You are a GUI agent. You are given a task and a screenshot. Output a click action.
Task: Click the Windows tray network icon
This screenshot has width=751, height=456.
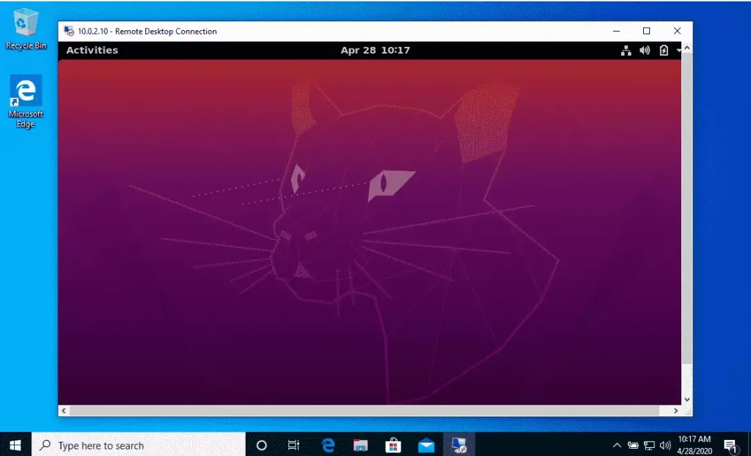point(650,446)
